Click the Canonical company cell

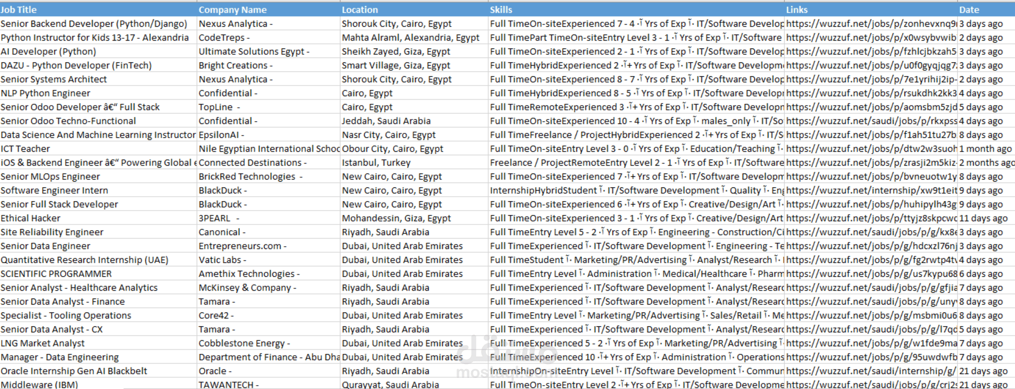[x=269, y=232]
